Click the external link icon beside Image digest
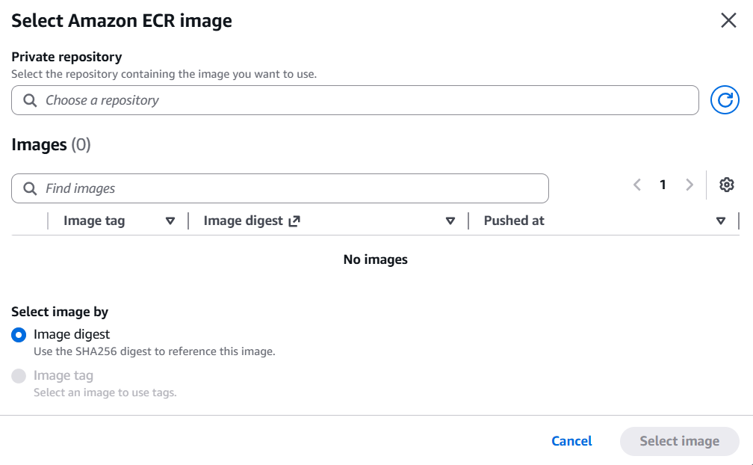 coord(294,221)
